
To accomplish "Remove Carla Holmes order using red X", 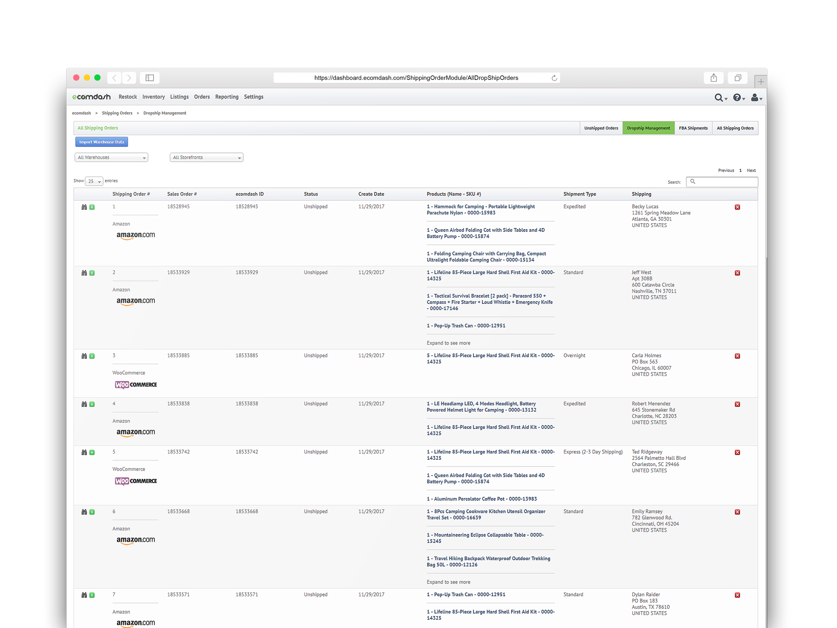I will coord(737,356).
